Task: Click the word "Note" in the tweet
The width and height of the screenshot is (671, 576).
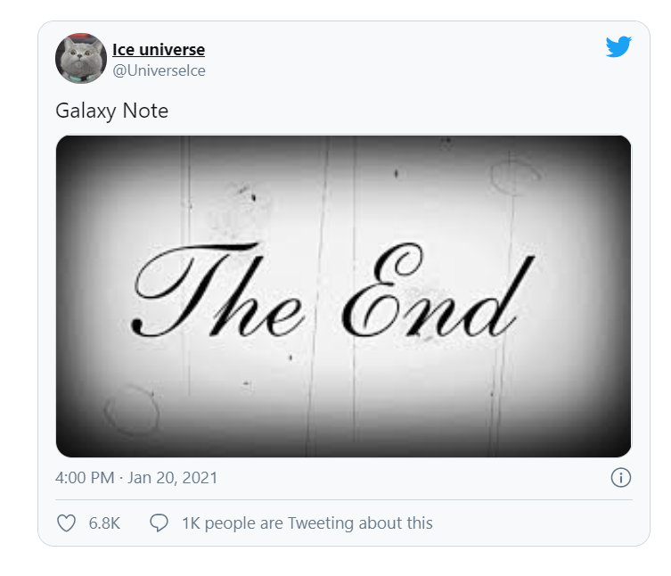Action: click(x=146, y=111)
